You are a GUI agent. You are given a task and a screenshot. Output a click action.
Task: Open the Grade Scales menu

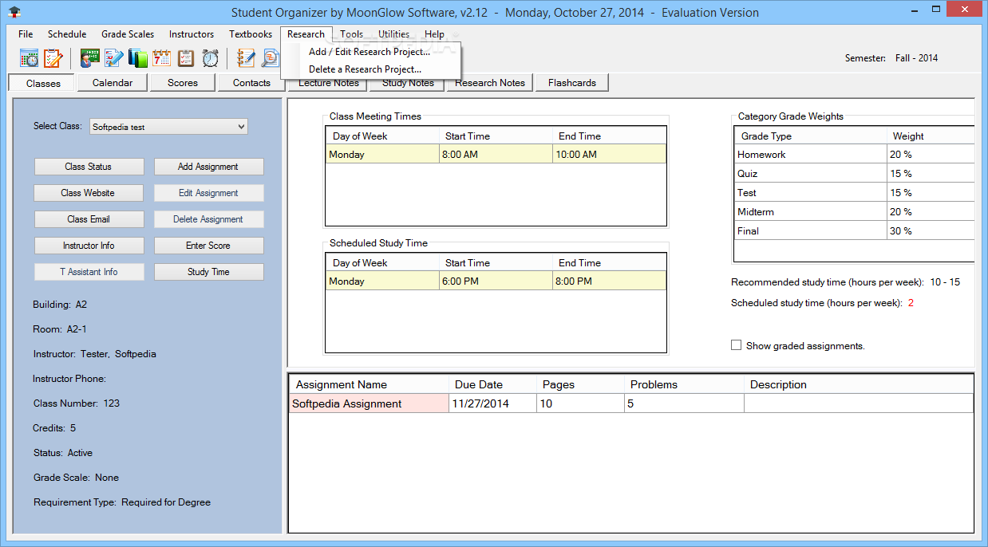[128, 34]
